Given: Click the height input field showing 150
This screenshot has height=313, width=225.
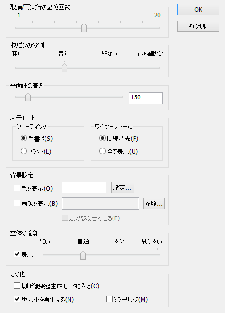Looking at the screenshot, I should [x=146, y=98].
